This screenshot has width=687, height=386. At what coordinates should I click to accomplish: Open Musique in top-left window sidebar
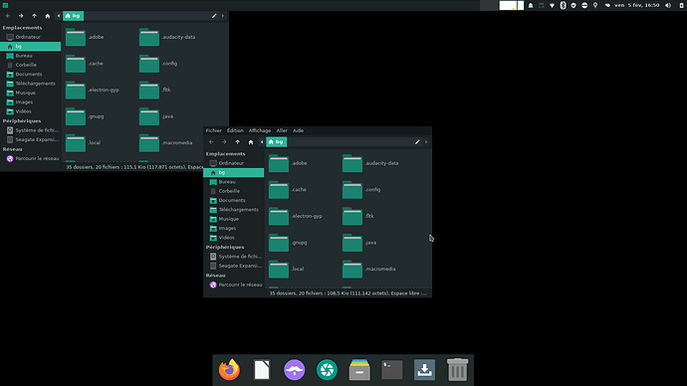coord(31,93)
